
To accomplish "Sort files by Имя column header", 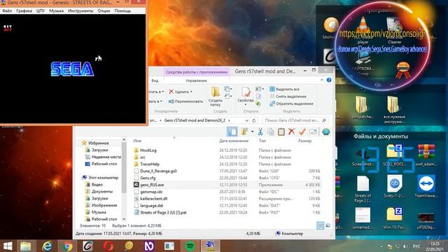I will (137, 141).
